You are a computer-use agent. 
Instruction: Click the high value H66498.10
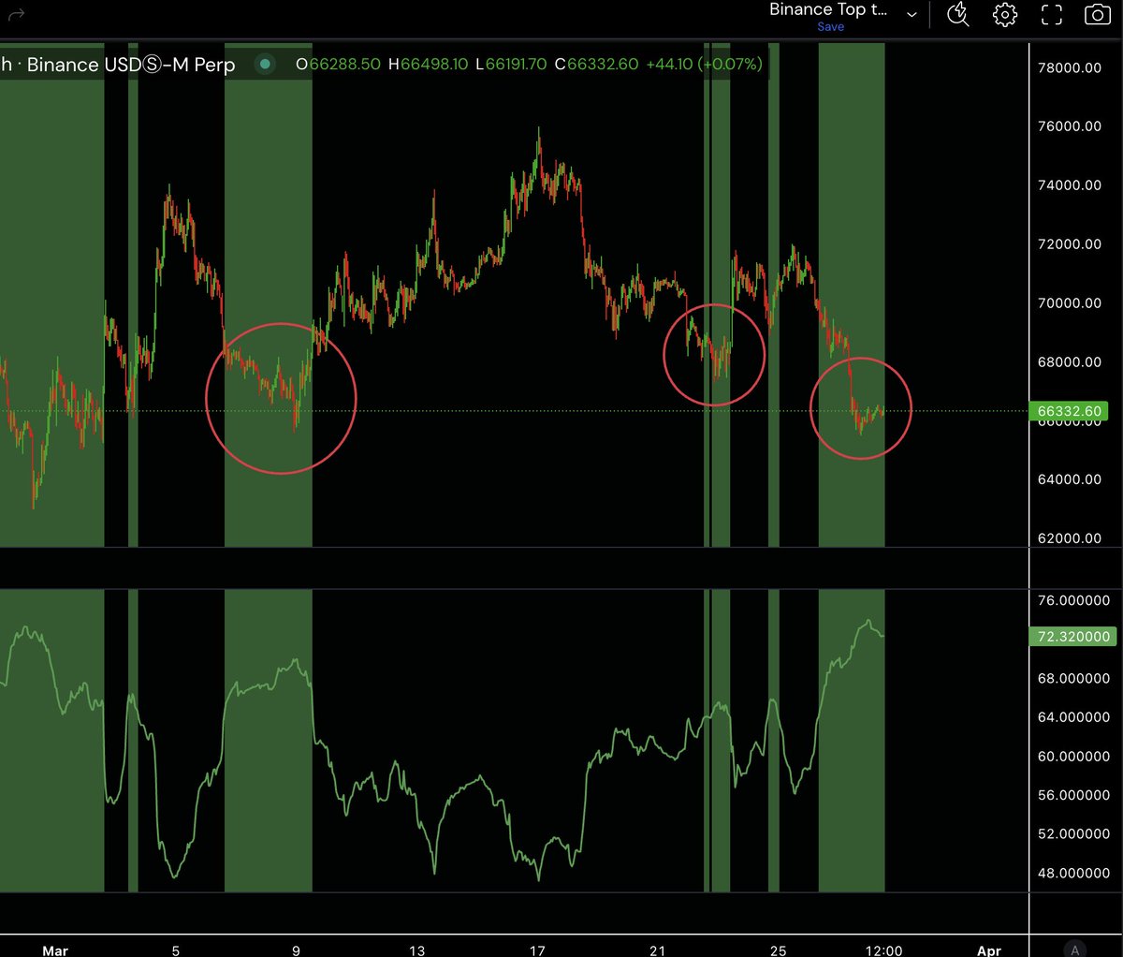coord(430,65)
